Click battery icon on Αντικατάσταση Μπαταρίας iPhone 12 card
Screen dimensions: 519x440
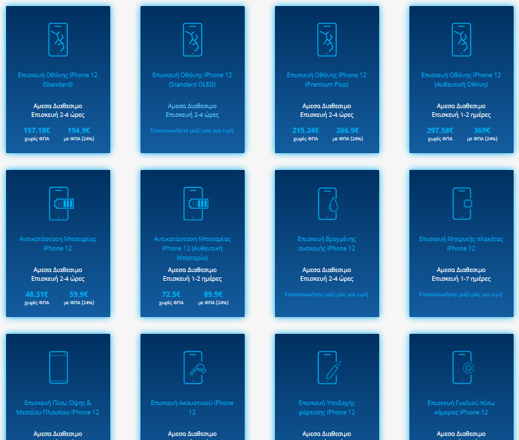(61, 204)
